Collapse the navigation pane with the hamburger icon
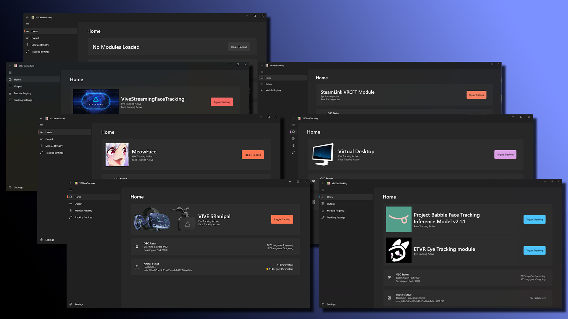The image size is (568, 319). [71, 190]
